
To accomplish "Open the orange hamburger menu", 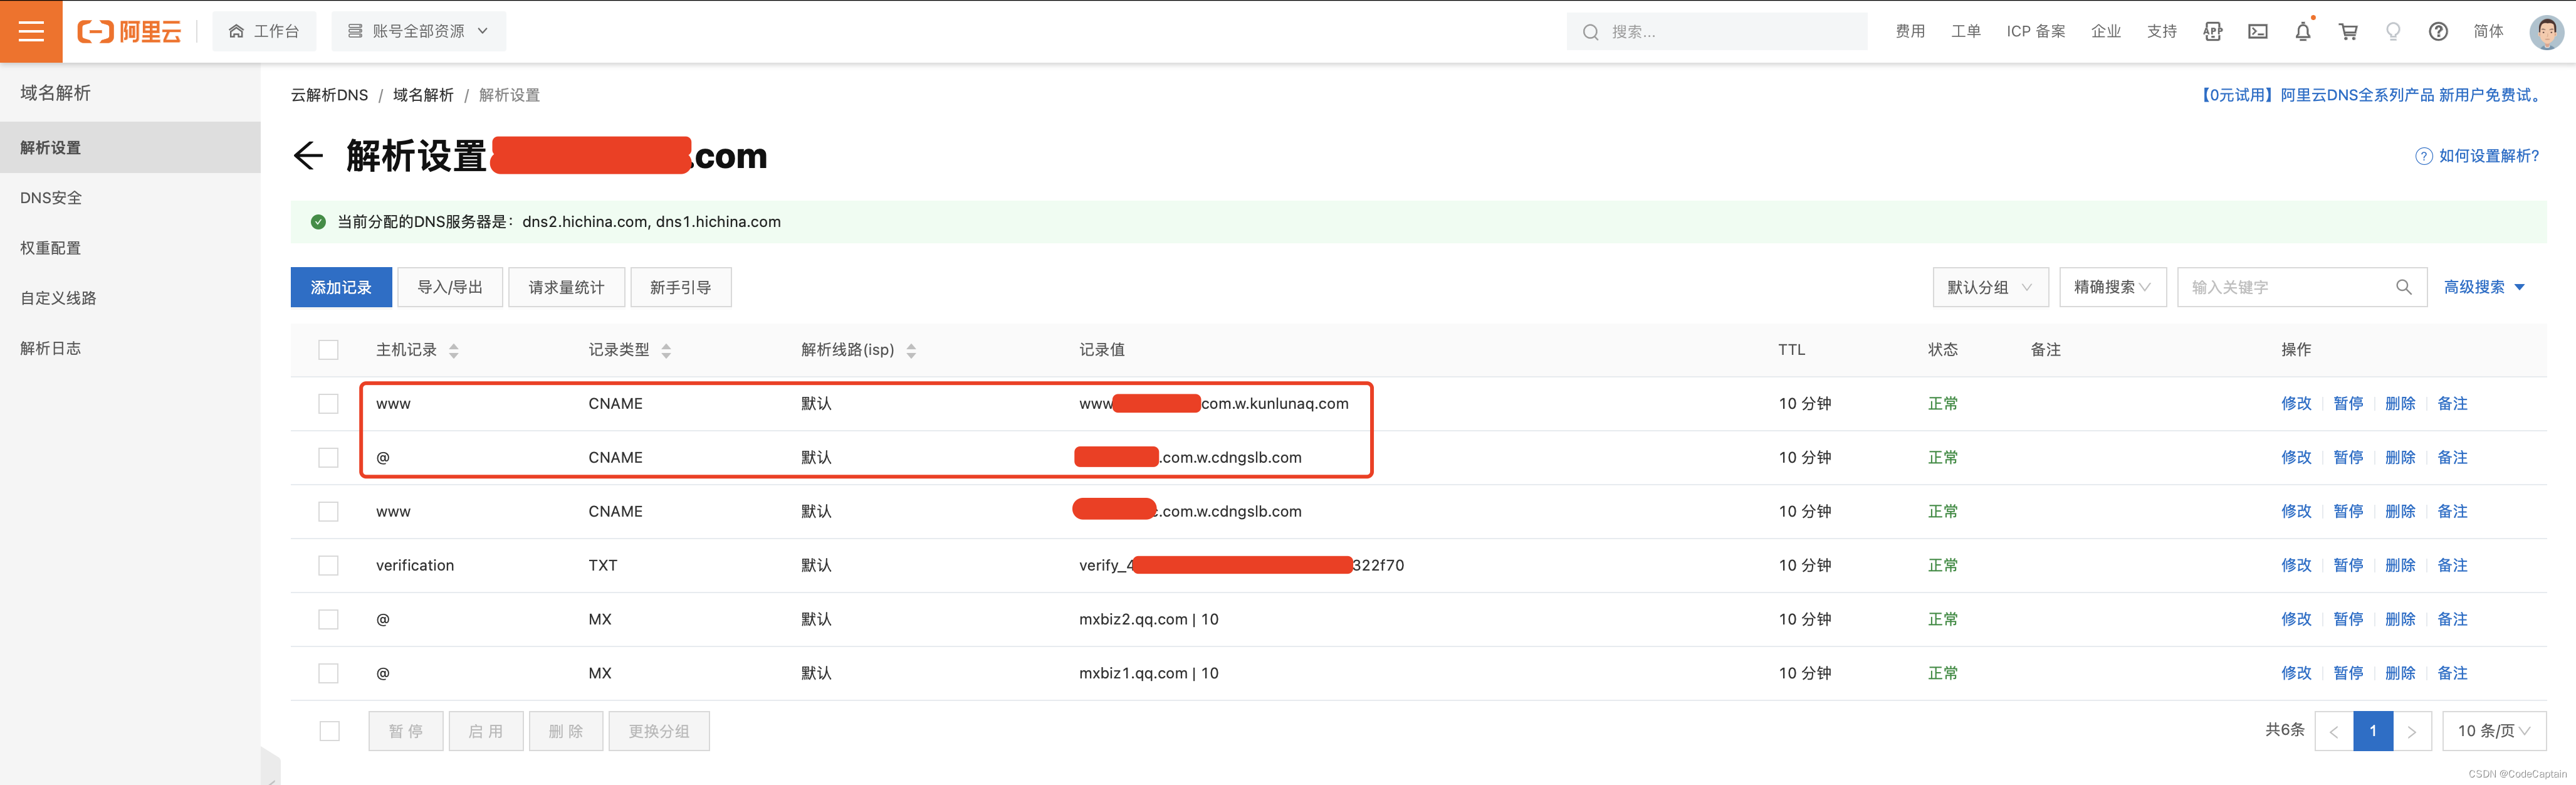I will pyautogui.click(x=31, y=31).
